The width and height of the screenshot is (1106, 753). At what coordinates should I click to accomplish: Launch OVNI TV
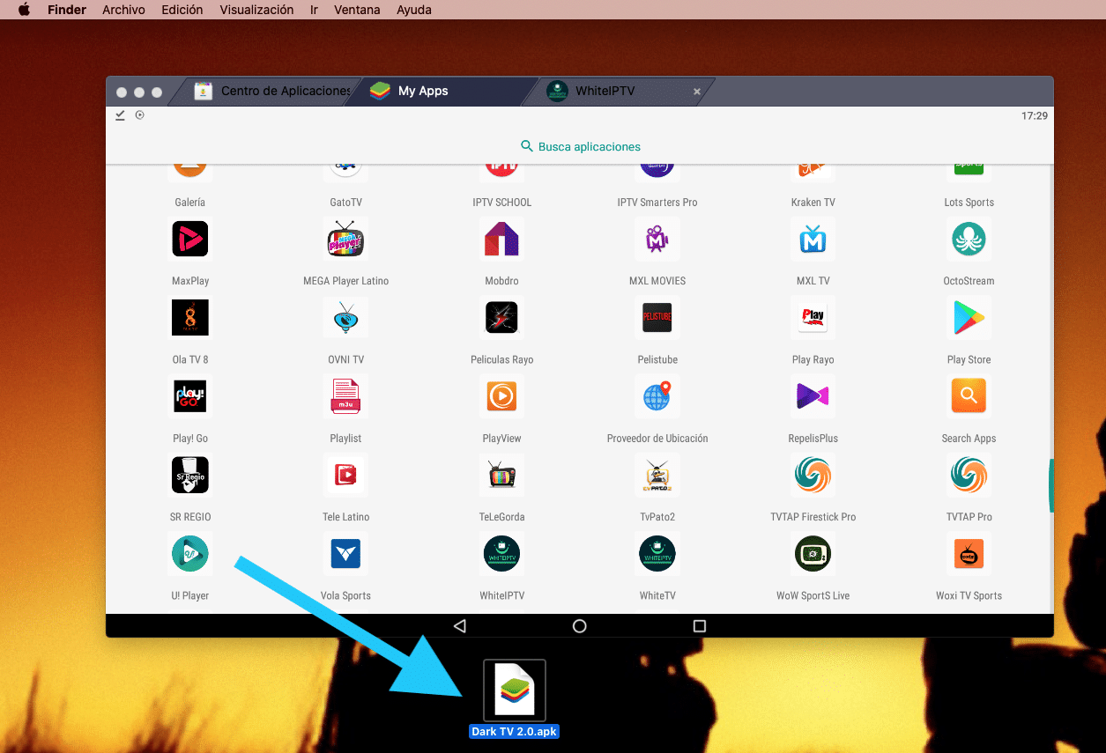(x=345, y=318)
